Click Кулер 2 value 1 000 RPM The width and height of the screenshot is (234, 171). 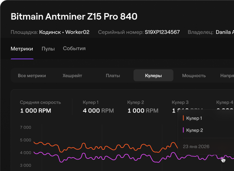tap(143, 111)
